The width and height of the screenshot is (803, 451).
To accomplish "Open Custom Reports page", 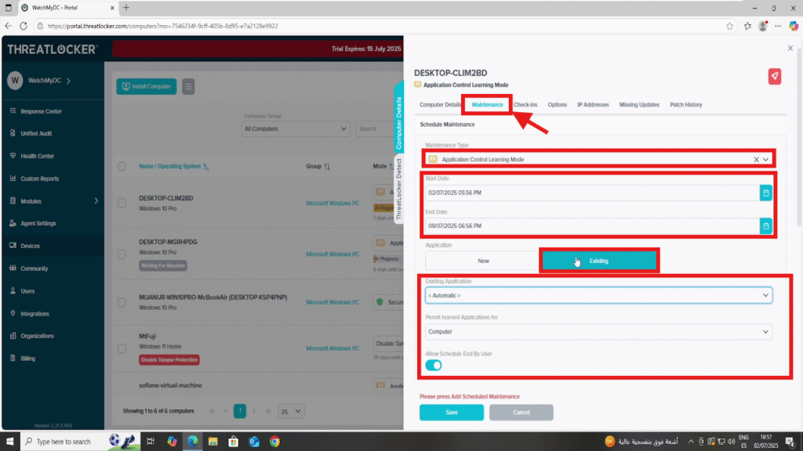I will pyautogui.click(x=39, y=179).
